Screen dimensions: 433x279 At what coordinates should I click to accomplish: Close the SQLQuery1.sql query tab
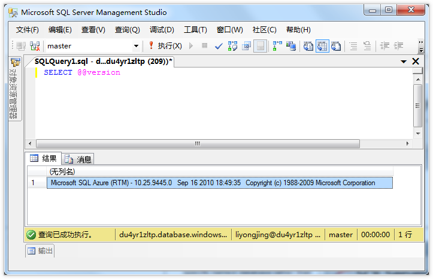pos(416,62)
